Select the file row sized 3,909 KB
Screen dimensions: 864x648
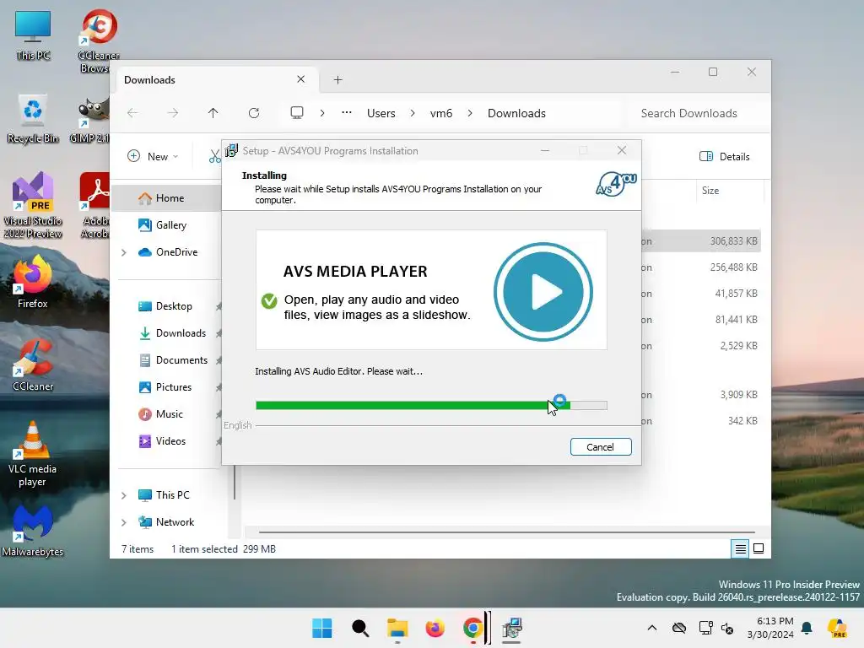[700, 395]
